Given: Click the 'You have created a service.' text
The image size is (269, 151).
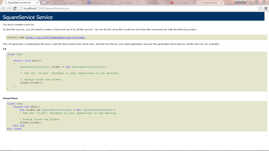Looking at the screenshot, I should click(x=19, y=24).
